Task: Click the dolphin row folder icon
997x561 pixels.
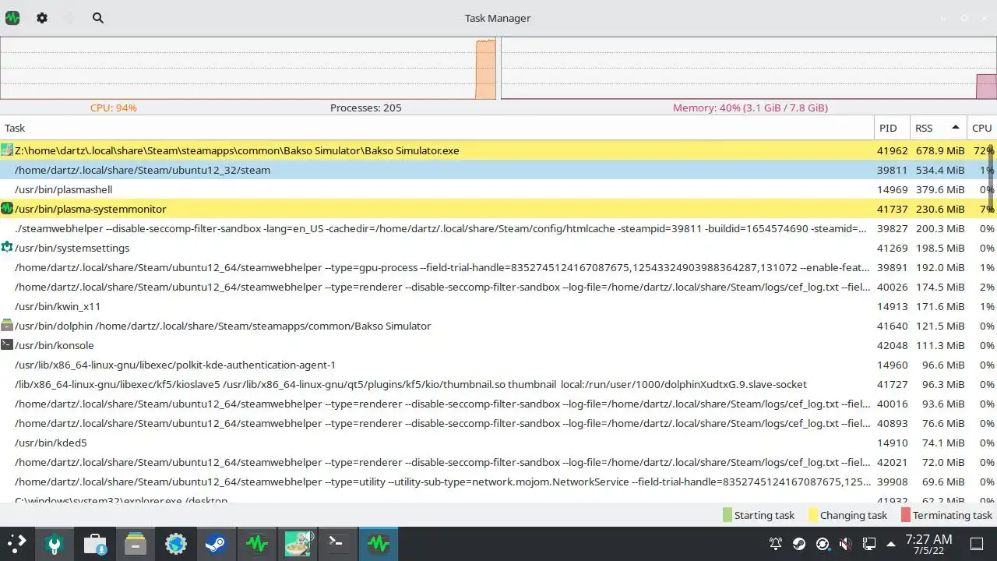Action: 7,326
